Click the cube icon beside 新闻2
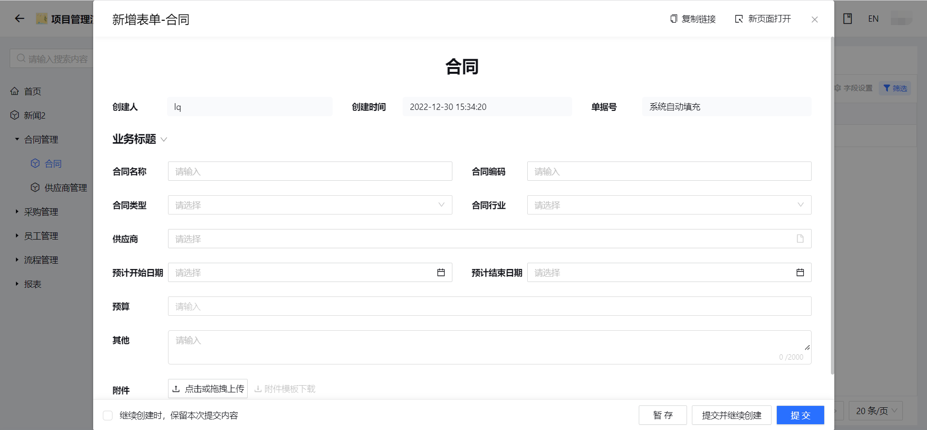The image size is (927, 430). tap(15, 115)
